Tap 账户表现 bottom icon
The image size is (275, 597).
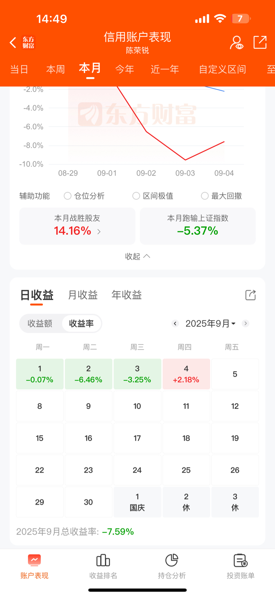pyautogui.click(x=34, y=560)
